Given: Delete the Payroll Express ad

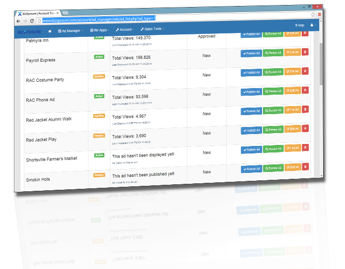Looking at the screenshot, I should coord(305,52).
